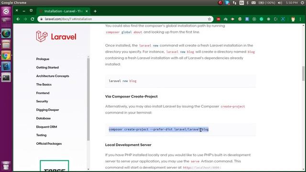Expand the Security docs section

42,101
